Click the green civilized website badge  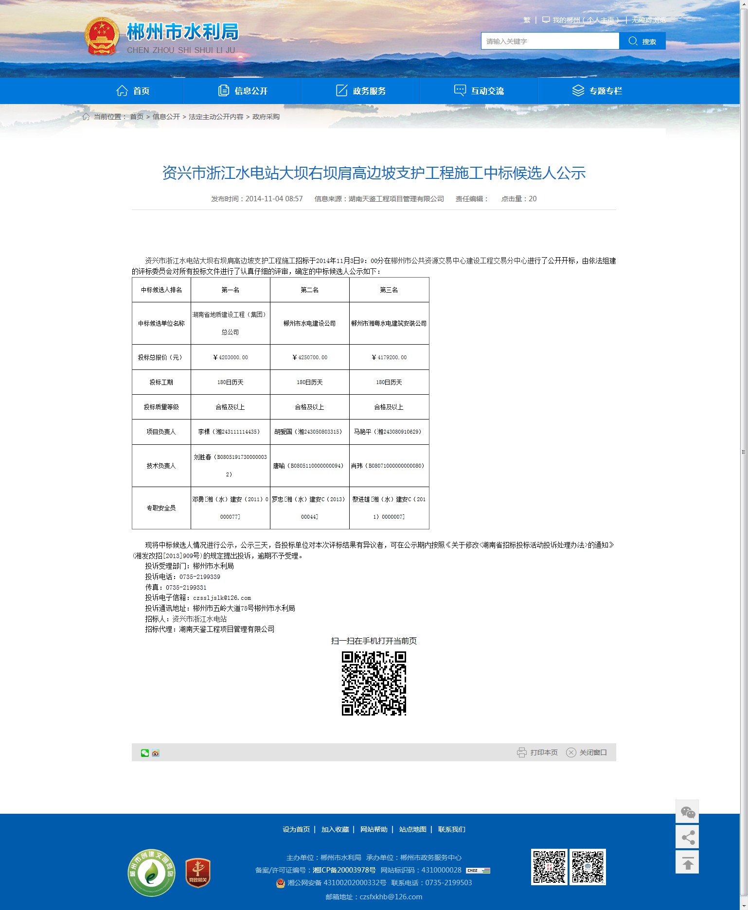151,873
